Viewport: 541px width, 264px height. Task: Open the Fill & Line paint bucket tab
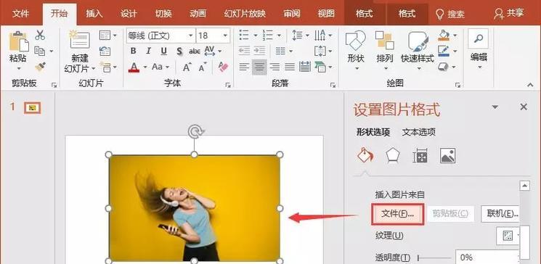pos(365,155)
